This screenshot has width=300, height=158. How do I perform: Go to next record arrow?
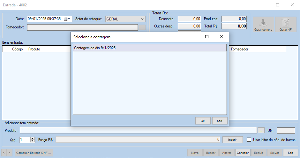(x=10, y=153)
